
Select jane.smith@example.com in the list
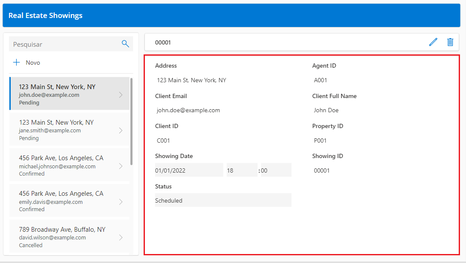click(69, 129)
